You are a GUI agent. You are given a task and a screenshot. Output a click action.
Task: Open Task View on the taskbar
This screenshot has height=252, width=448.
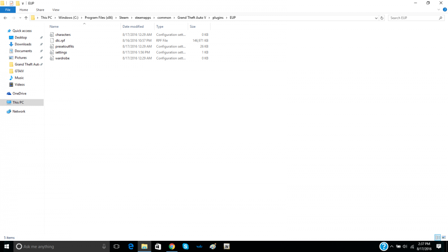coord(116,246)
